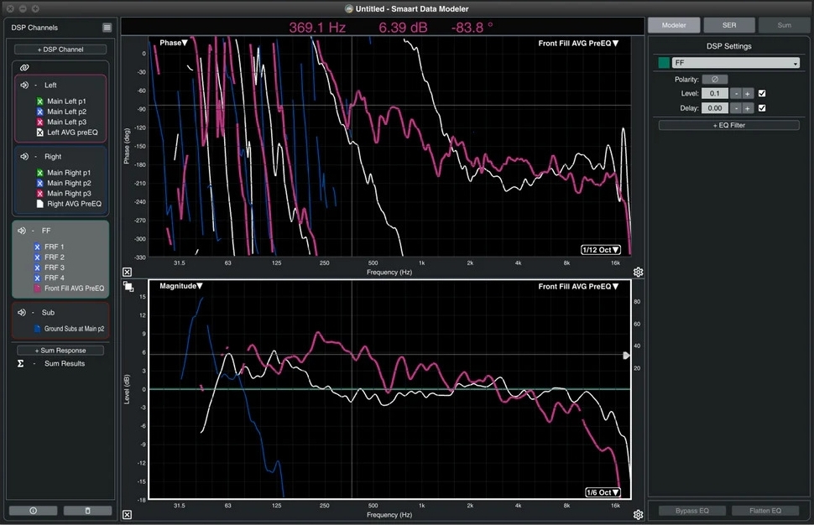Screen dimensions: 814x525
Task: Click the Level value field 0.1
Action: click(715, 93)
